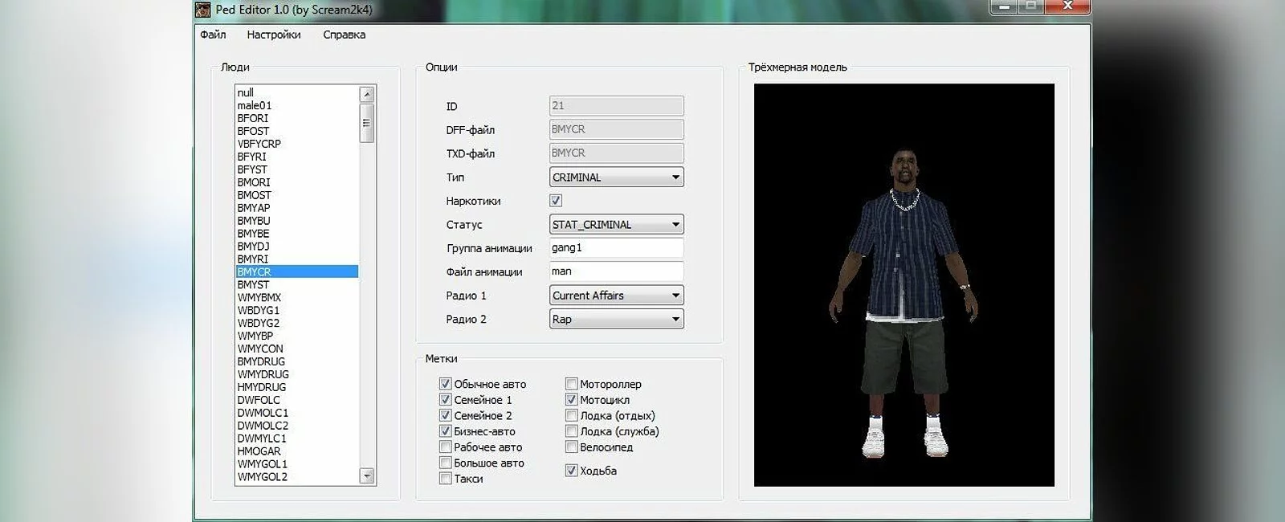This screenshot has width=1285, height=522.
Task: Click the Группа анимации field with gang1
Action: click(617, 248)
